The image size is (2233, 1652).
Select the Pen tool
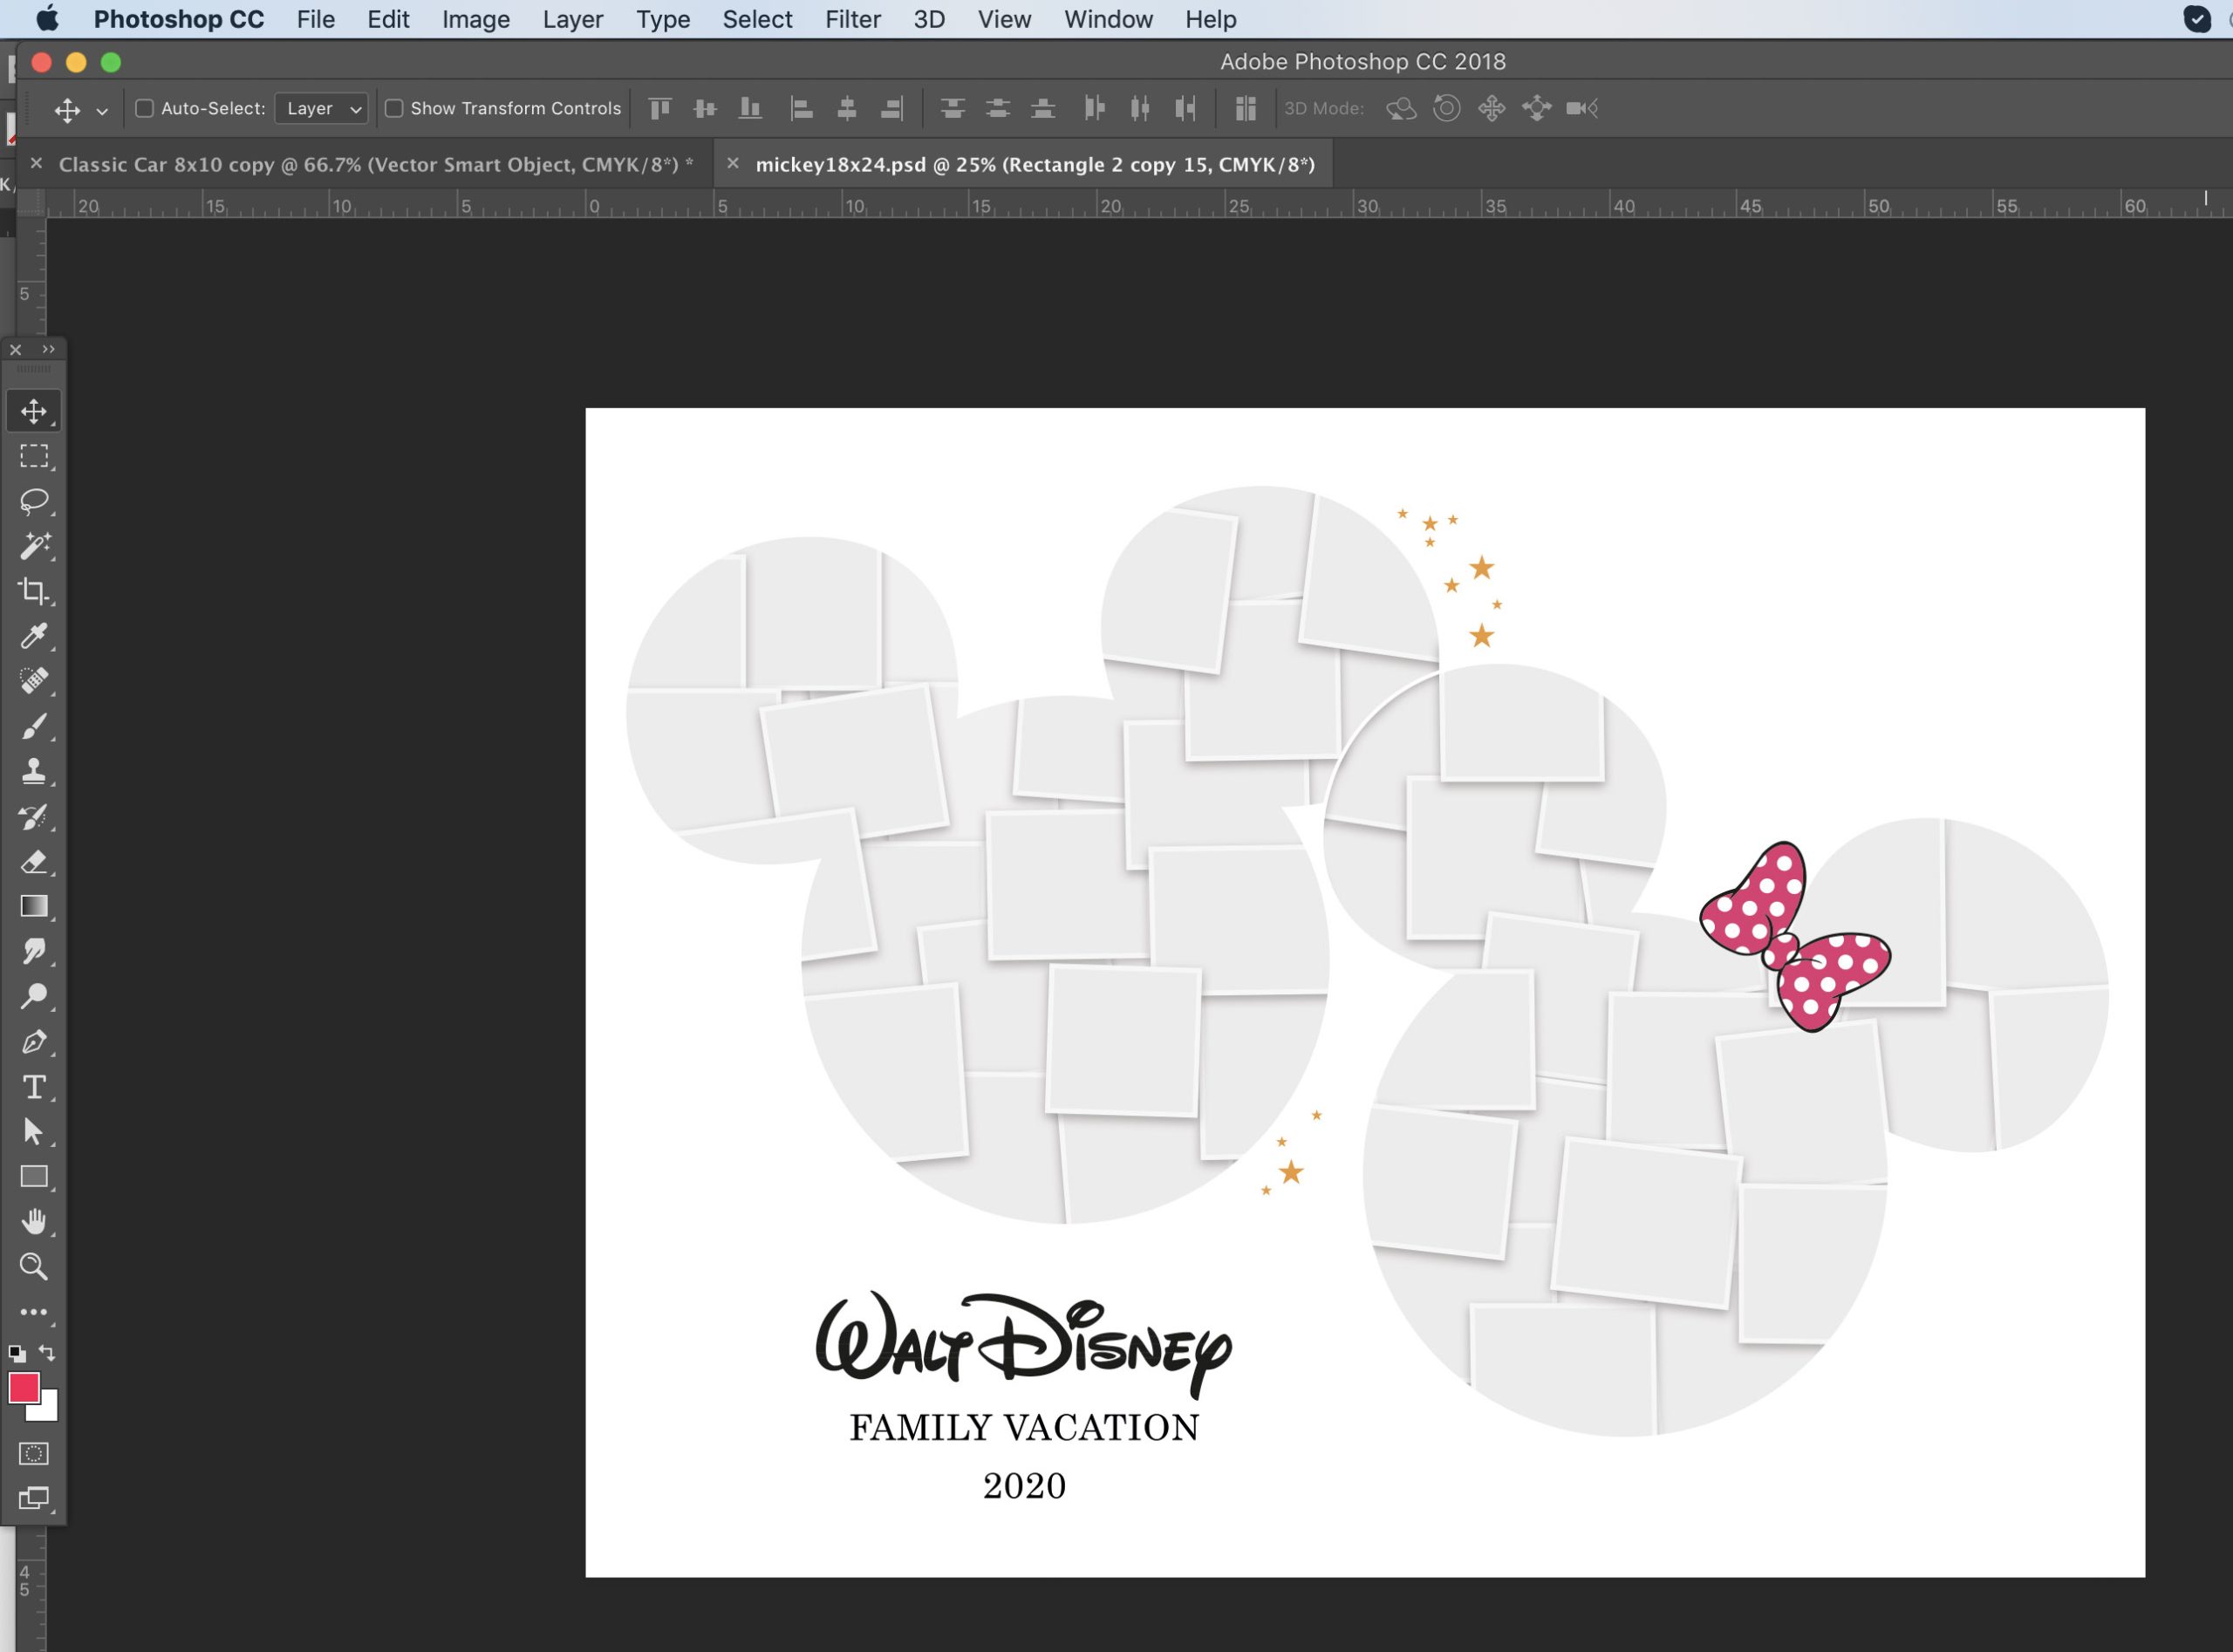[34, 1042]
